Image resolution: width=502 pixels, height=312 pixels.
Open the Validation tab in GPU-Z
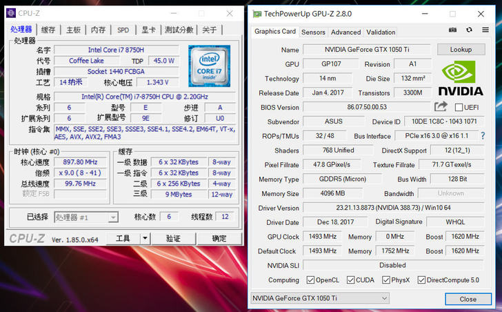[x=381, y=32]
